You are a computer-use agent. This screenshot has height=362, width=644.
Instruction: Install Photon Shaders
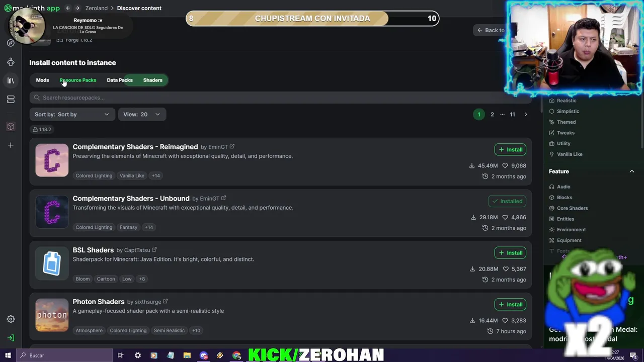pos(510,304)
